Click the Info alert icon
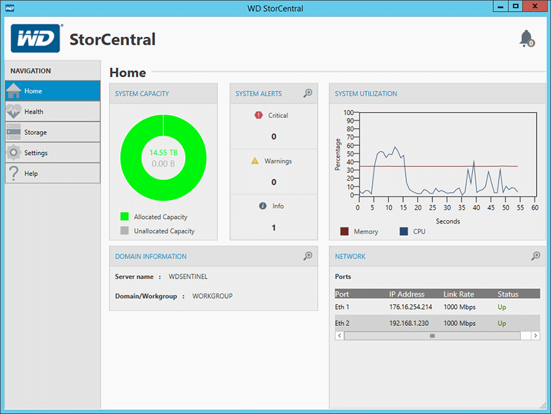 pos(263,206)
